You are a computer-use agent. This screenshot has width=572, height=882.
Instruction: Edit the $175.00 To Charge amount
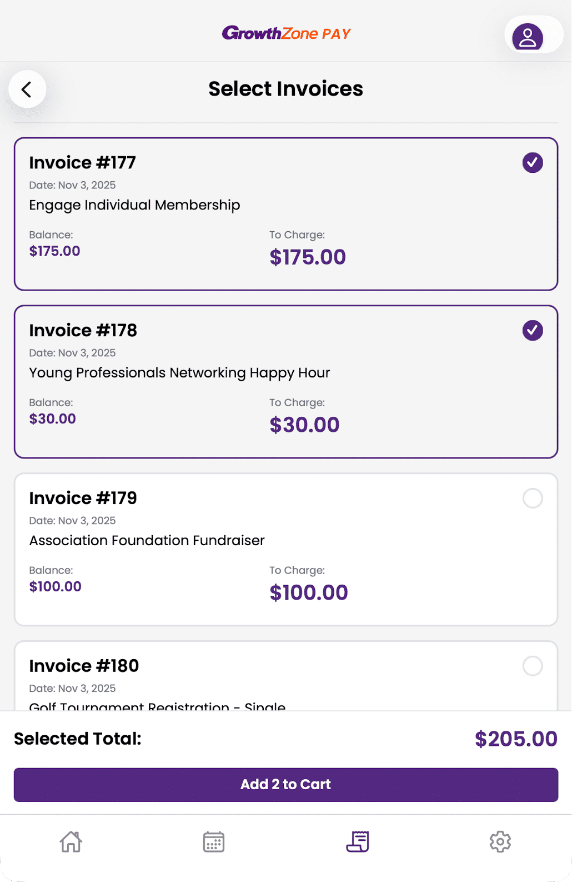[x=308, y=257]
